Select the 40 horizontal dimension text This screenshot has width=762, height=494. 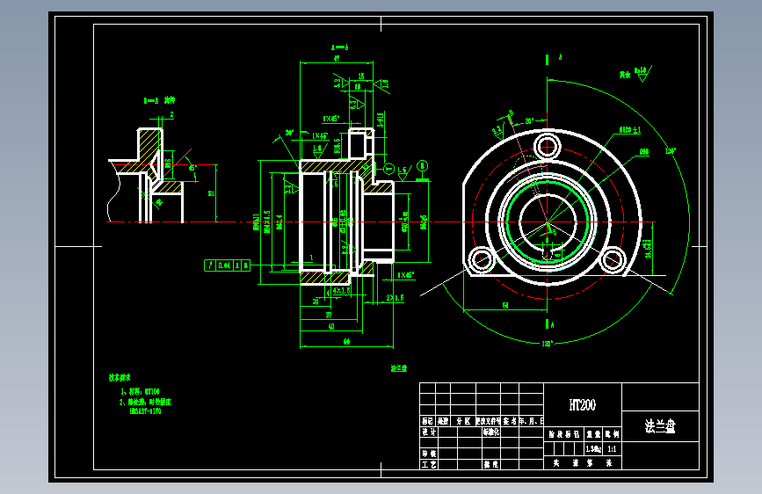331,327
